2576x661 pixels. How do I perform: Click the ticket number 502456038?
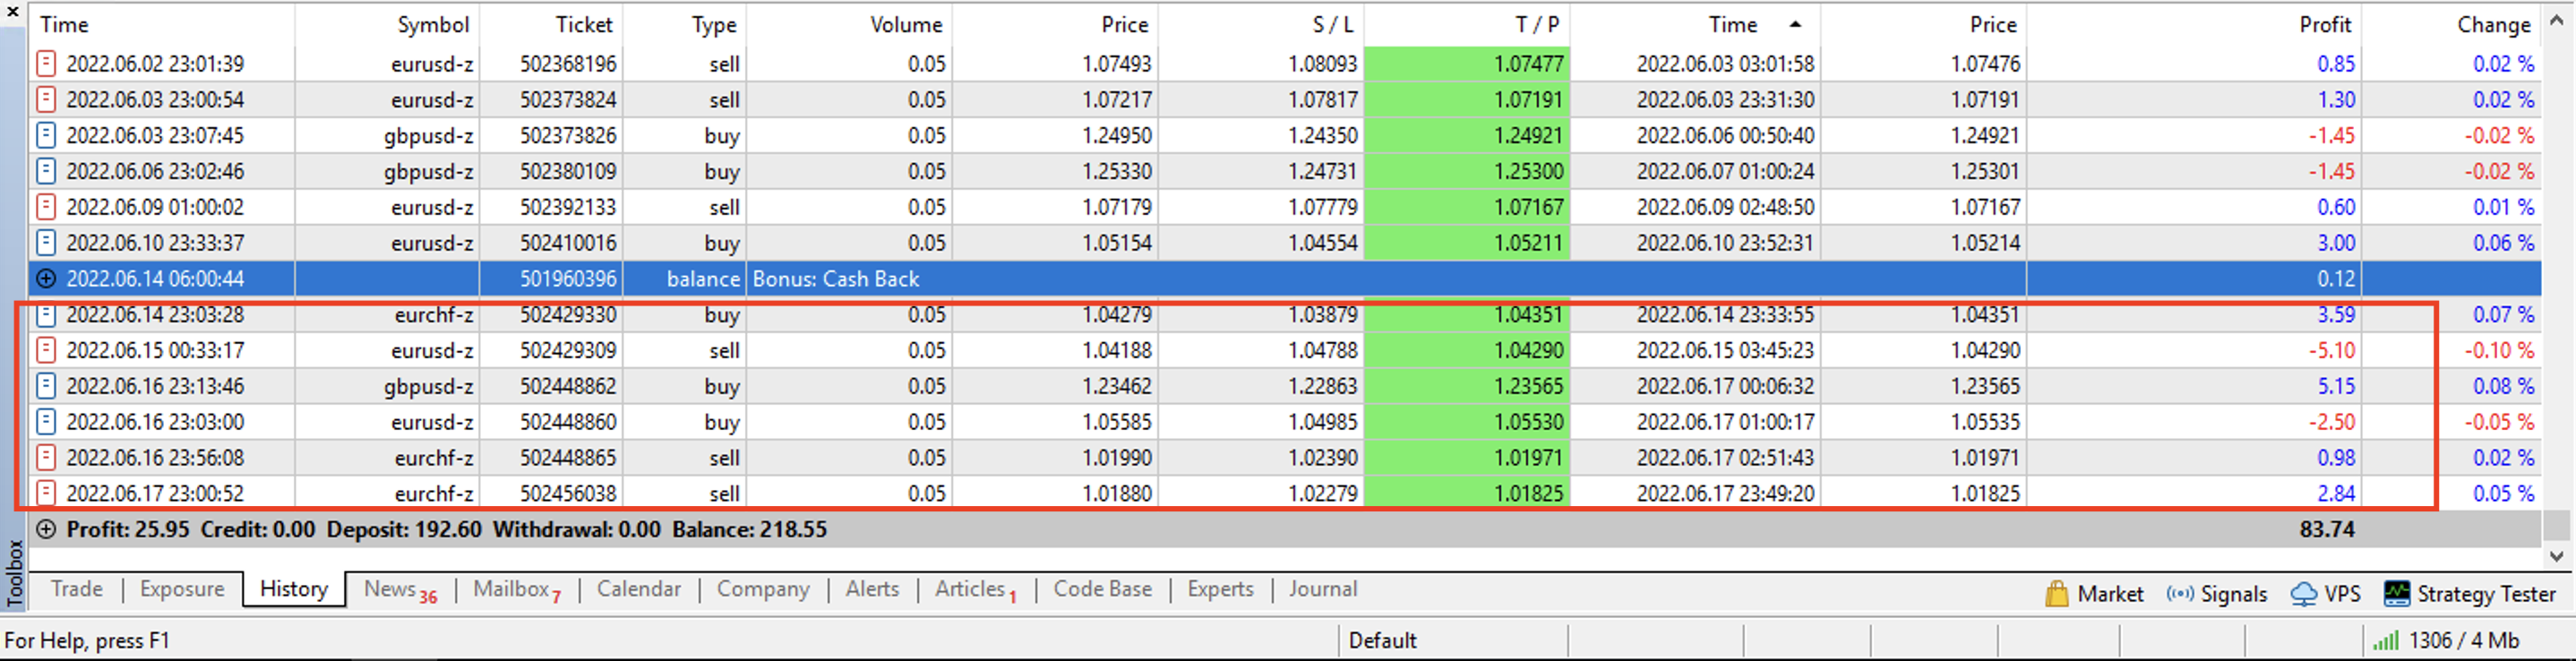point(568,494)
